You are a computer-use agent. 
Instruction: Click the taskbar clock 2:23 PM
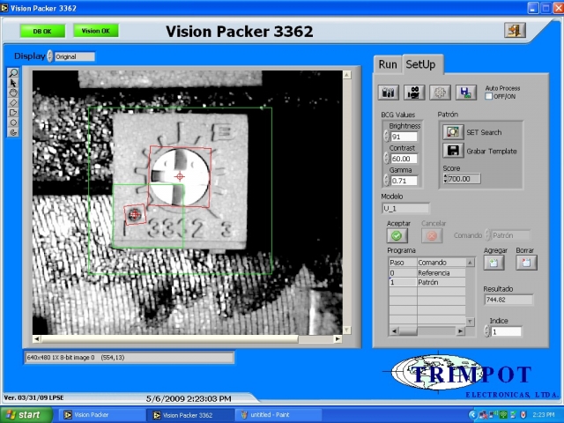(543, 415)
